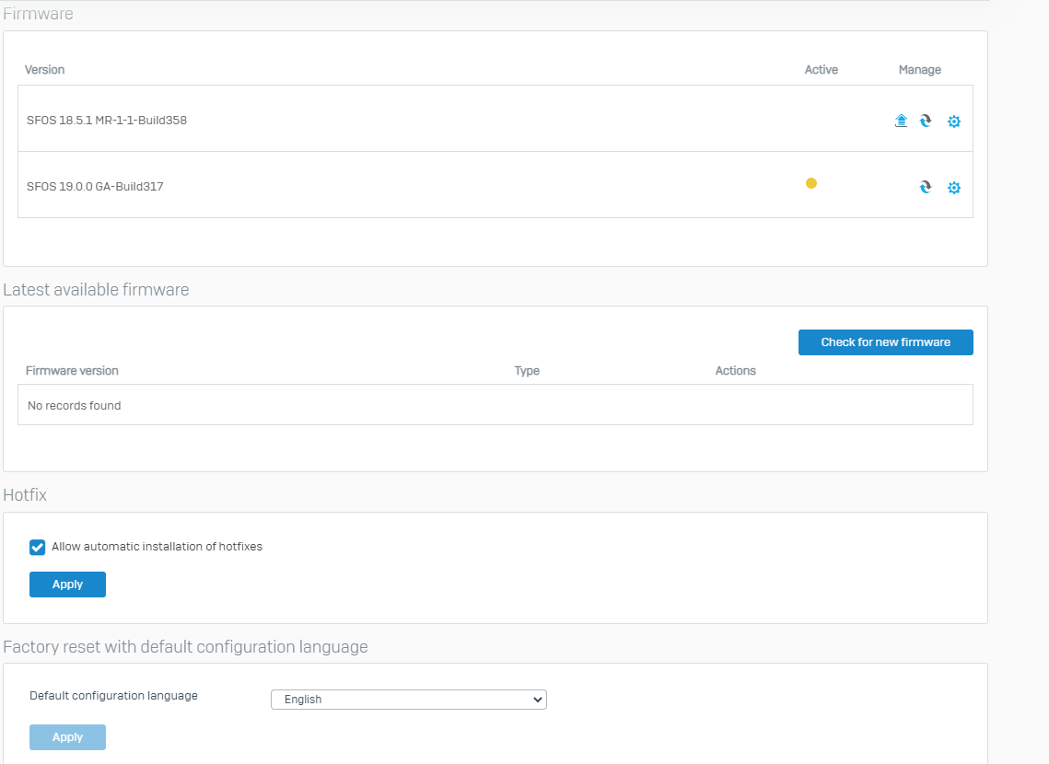Click the Firmware section heading
The height and width of the screenshot is (764, 1049).
tap(38, 14)
